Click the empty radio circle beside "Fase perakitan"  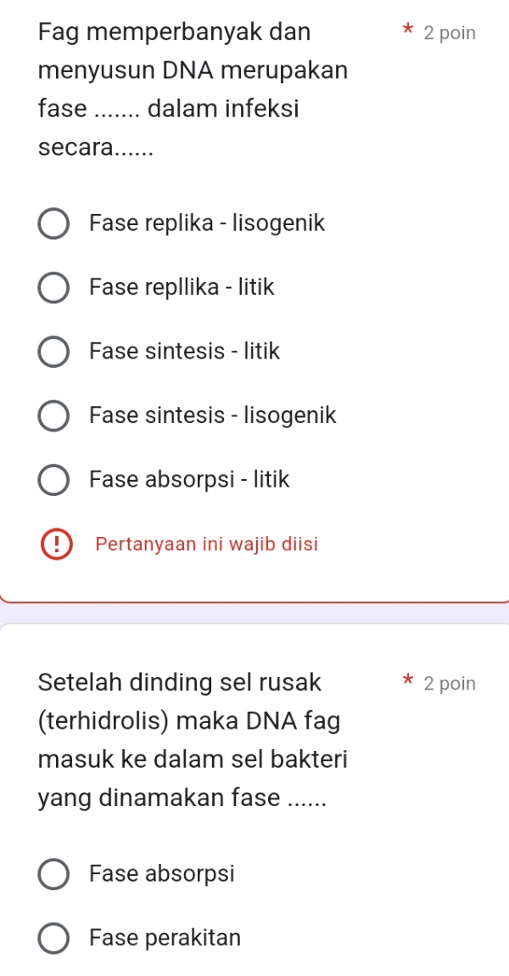53,938
